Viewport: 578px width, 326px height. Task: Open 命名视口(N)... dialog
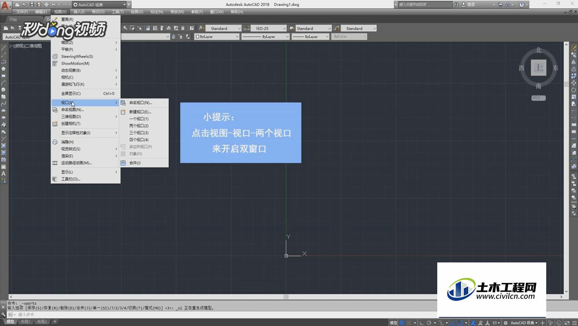pos(143,103)
